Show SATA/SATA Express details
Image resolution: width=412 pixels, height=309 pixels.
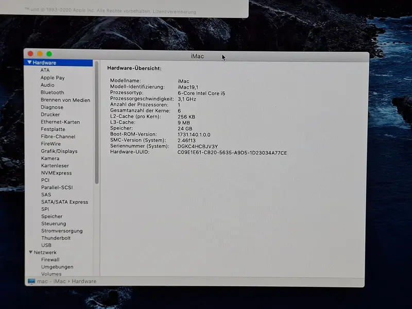(x=65, y=202)
